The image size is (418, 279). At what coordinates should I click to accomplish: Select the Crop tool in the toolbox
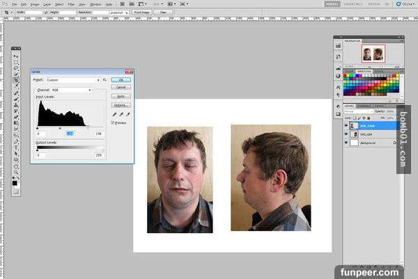pos(16,80)
